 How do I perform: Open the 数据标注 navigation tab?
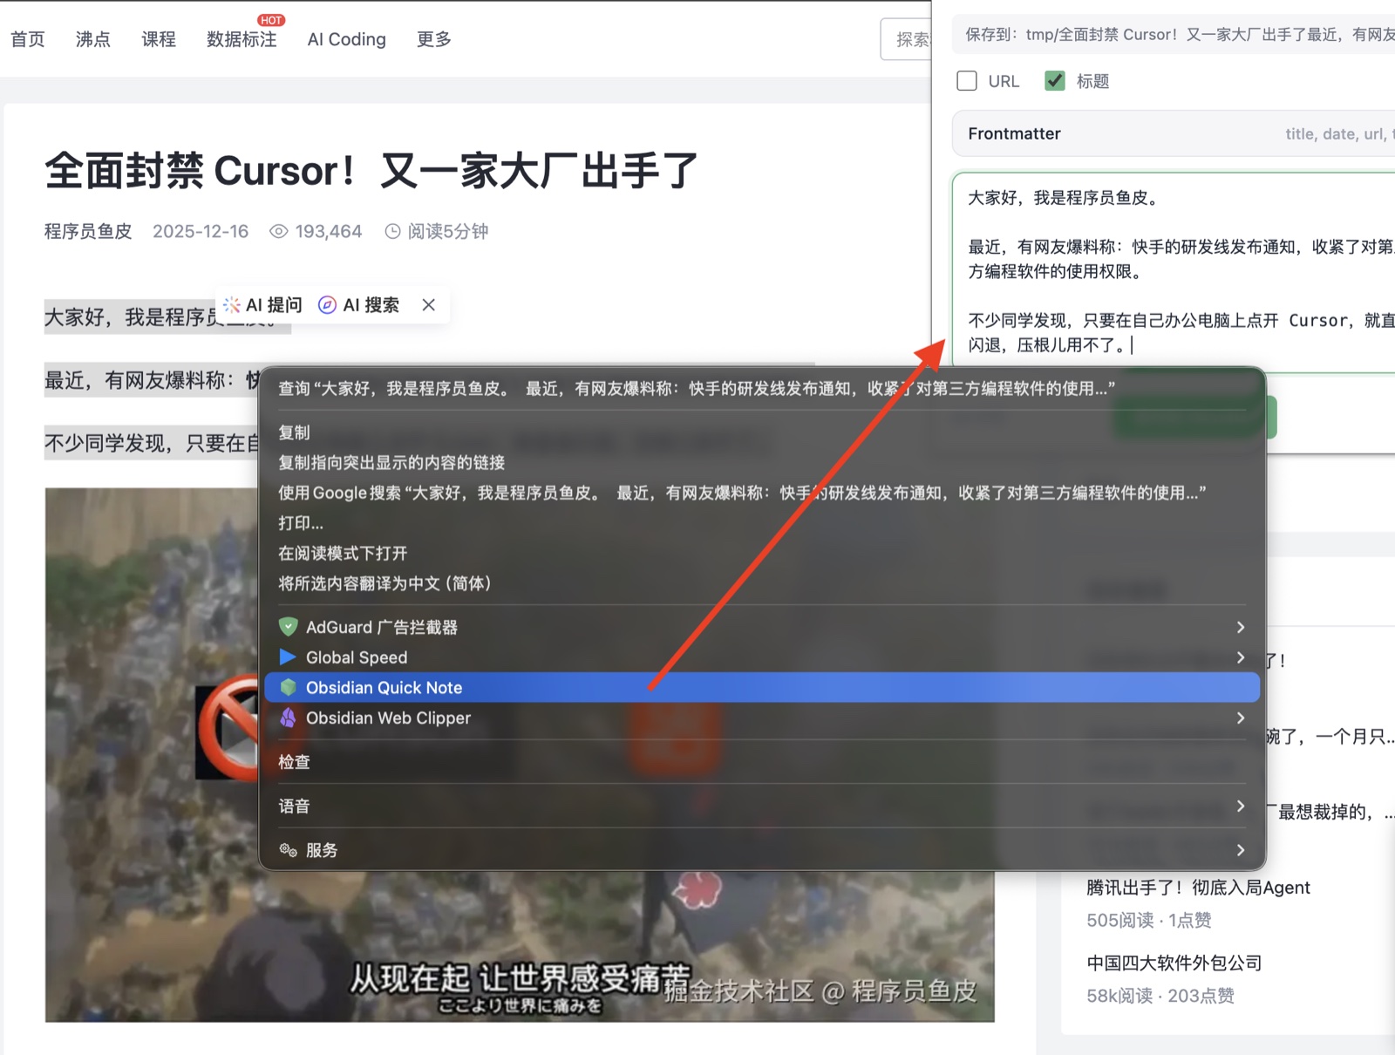point(242,39)
